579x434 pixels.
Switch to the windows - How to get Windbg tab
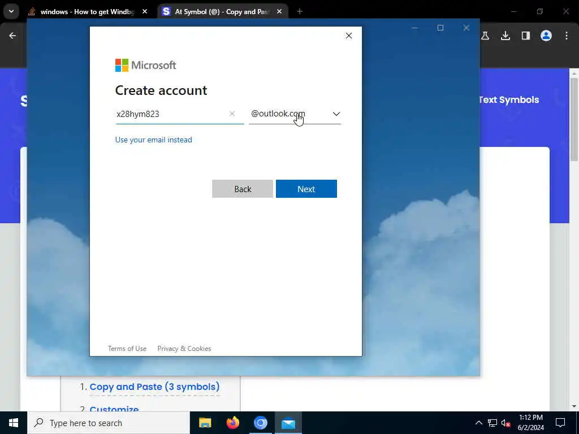pos(87,11)
